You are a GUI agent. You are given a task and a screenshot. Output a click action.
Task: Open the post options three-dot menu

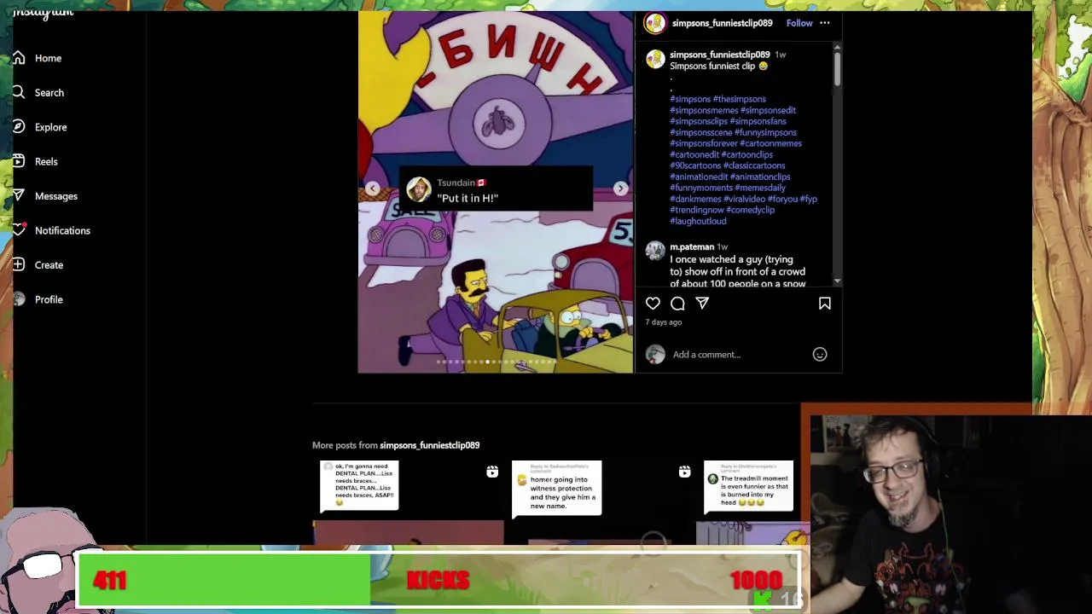(824, 23)
